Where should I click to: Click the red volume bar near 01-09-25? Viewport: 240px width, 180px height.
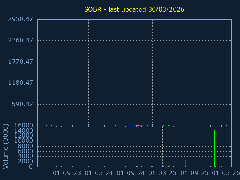pos(185,163)
